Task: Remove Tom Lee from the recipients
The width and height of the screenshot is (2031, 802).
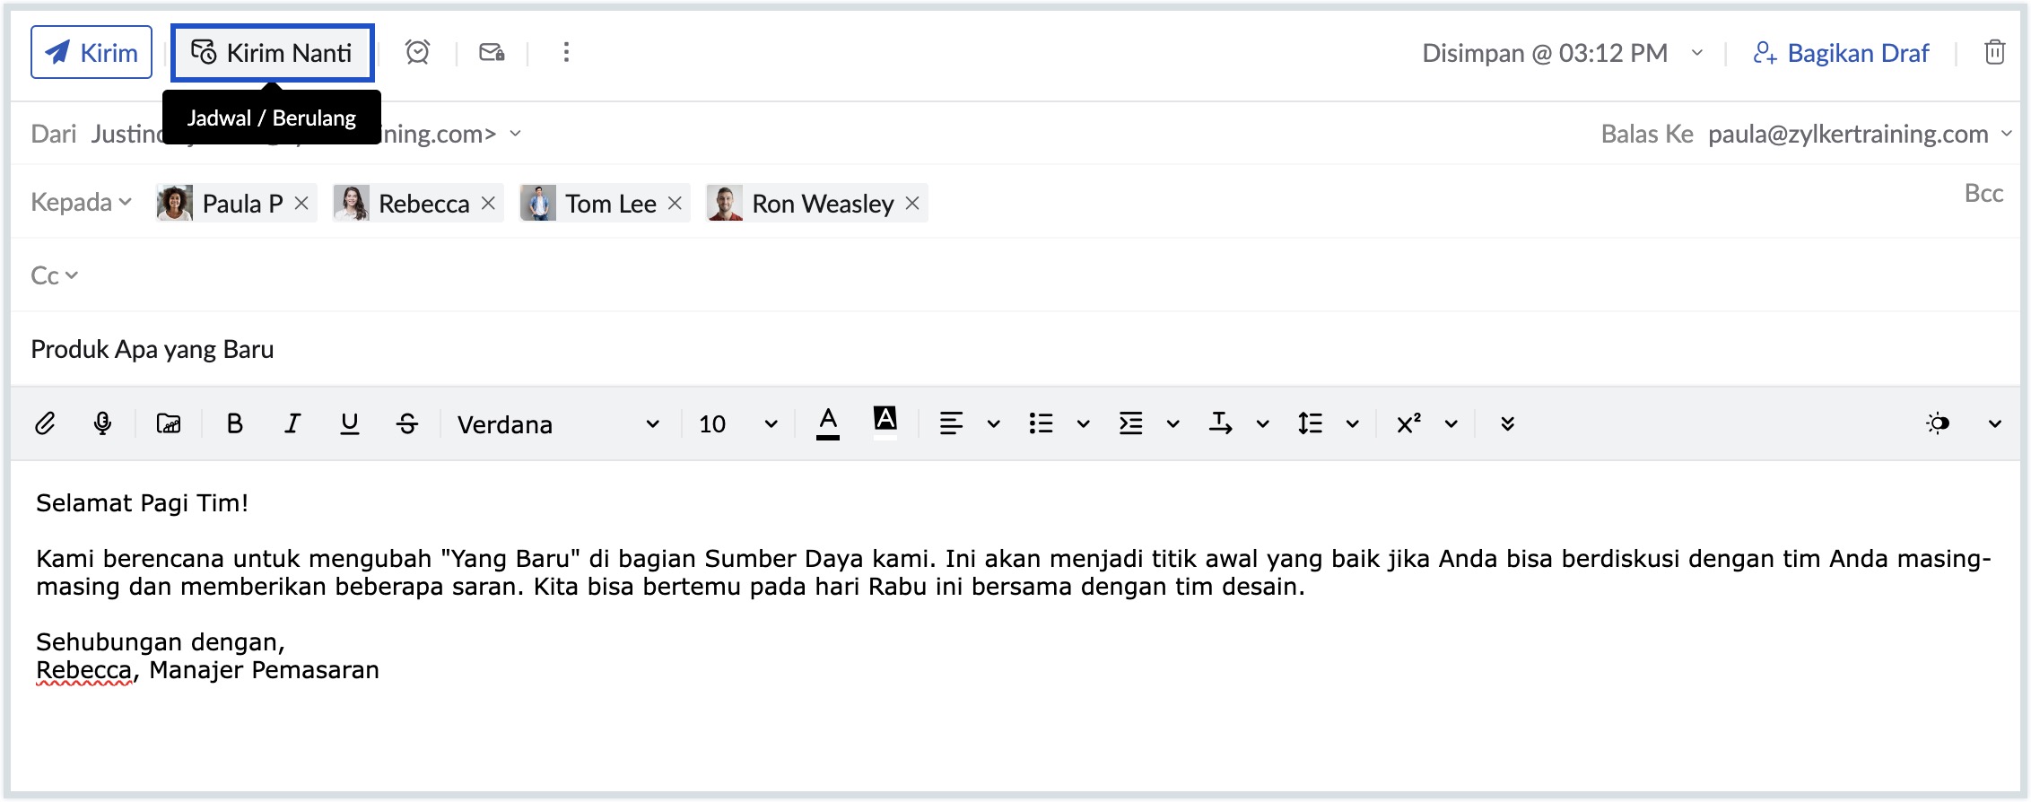Action: pyautogui.click(x=676, y=204)
